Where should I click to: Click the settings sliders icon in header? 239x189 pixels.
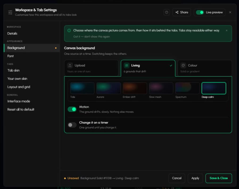(x=10, y=12)
